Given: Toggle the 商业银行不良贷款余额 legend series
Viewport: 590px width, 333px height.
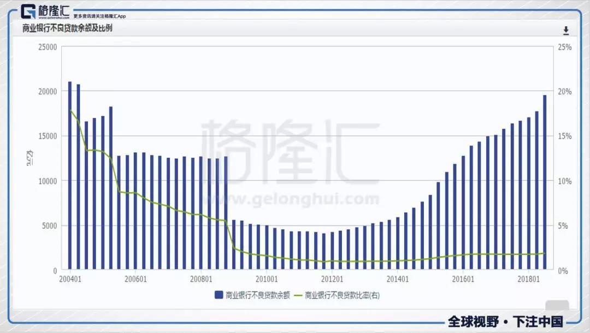Looking at the screenshot, I should [x=256, y=295].
